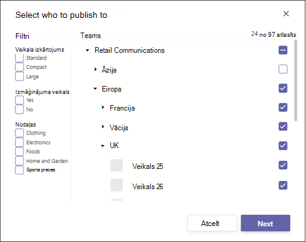Image resolution: width=306 pixels, height=242 pixels.
Task: Uncheck the Eiropa checkbox
Action: [283, 88]
